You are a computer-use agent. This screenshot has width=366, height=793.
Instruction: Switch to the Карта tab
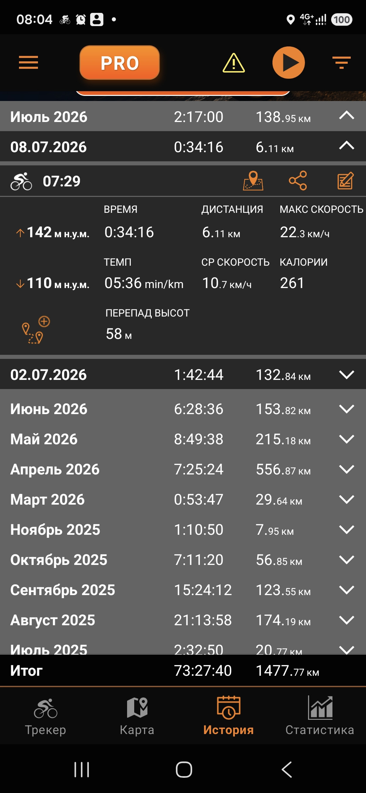click(x=137, y=716)
